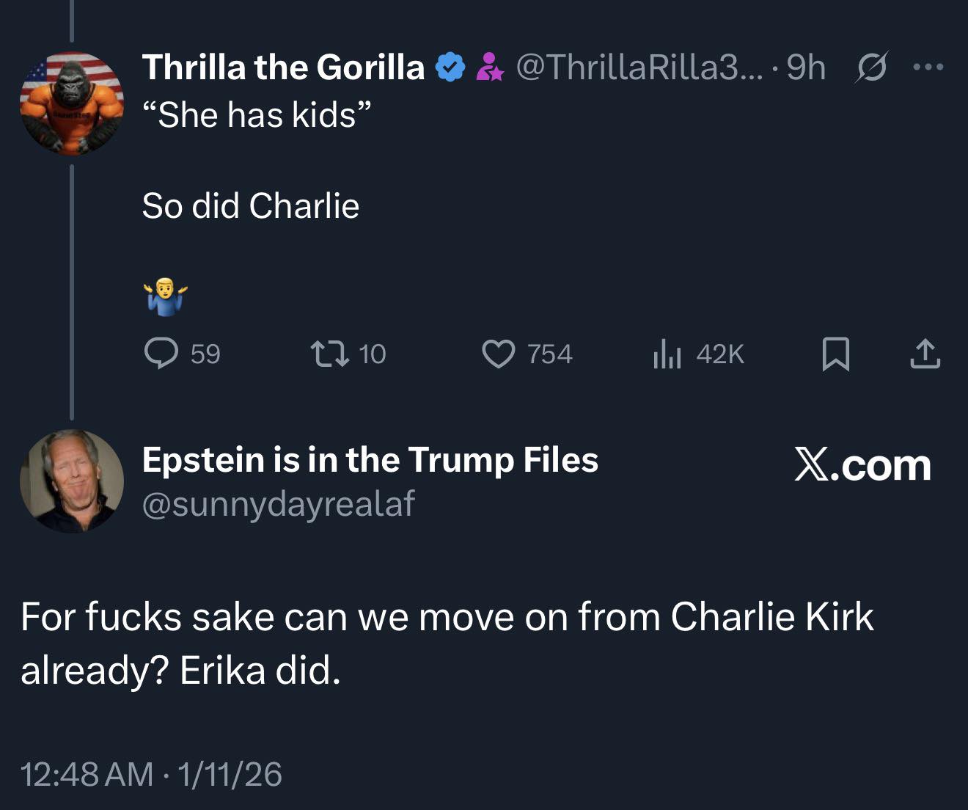Click the Grok slash icon
This screenshot has height=810, width=968.
[x=872, y=67]
